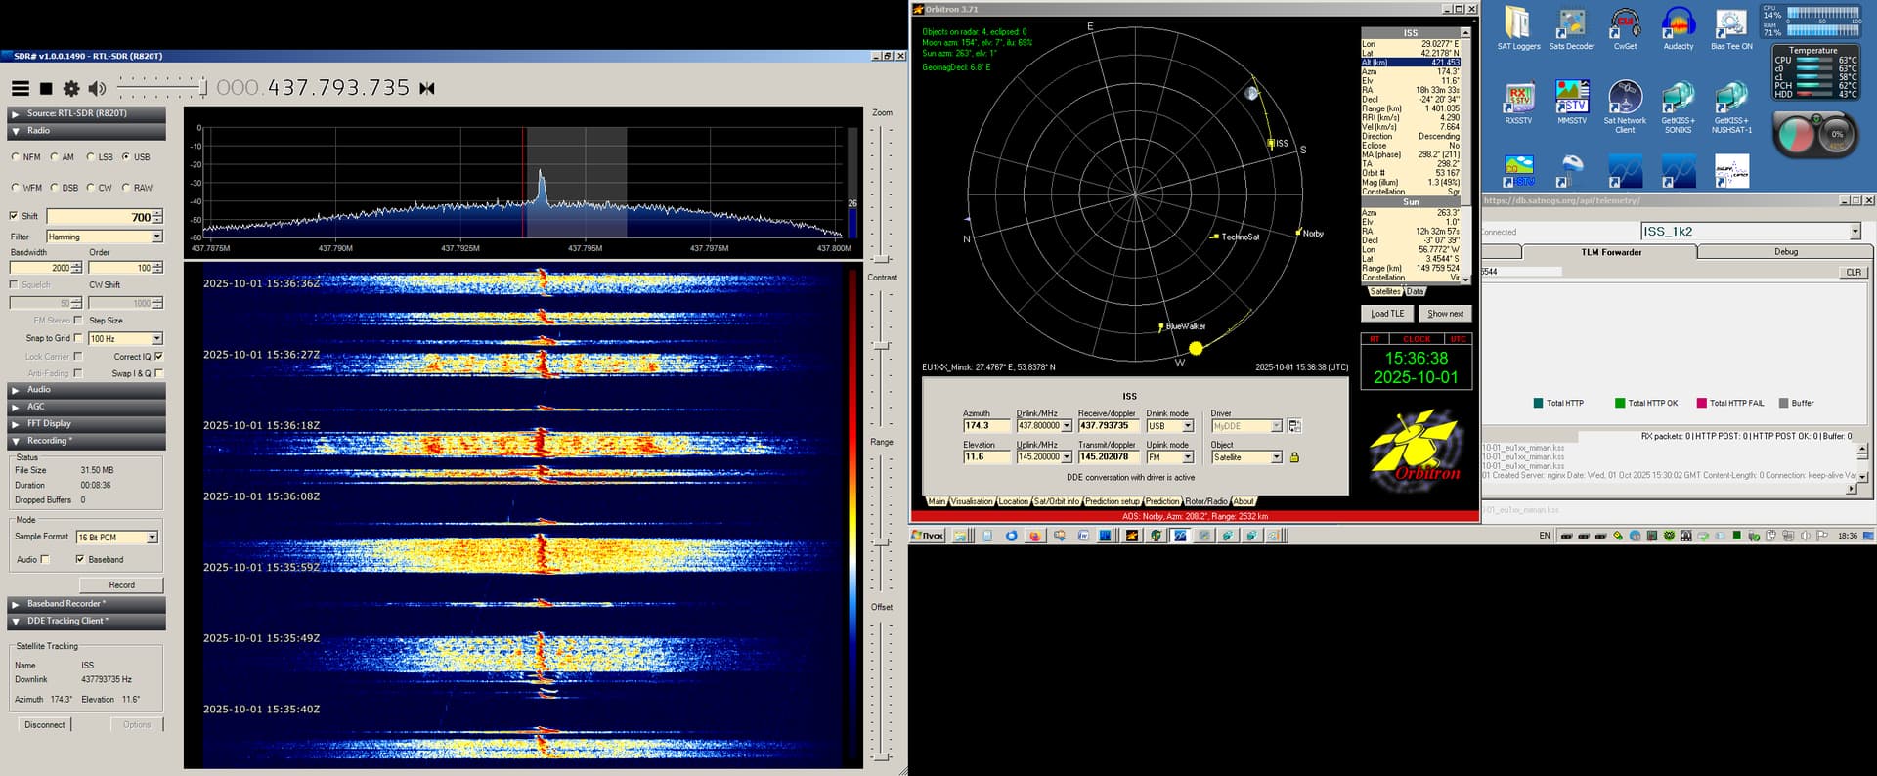Mute audio using the speaker icon
1877x776 pixels.
point(97,89)
